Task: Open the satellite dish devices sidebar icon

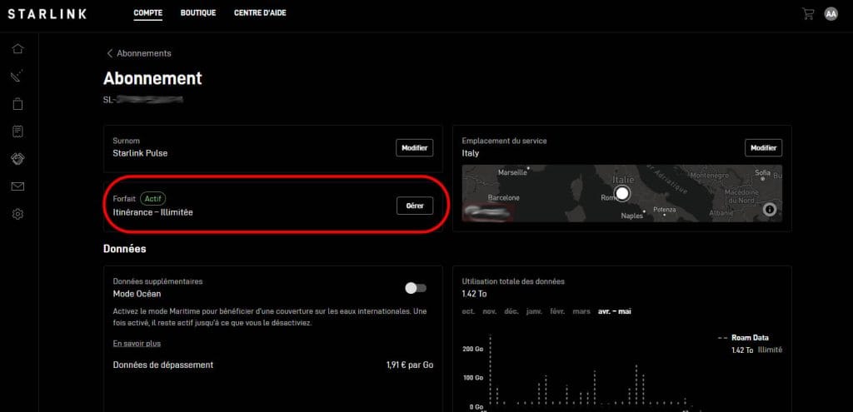Action: pyautogui.click(x=17, y=76)
